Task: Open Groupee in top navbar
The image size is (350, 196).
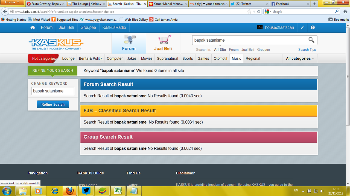Action: click(88, 27)
